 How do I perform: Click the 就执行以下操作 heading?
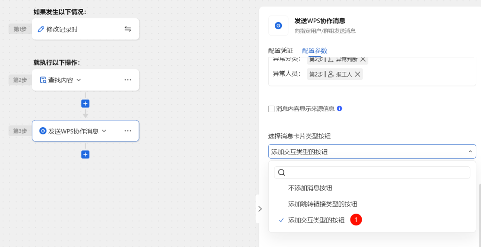pos(57,63)
